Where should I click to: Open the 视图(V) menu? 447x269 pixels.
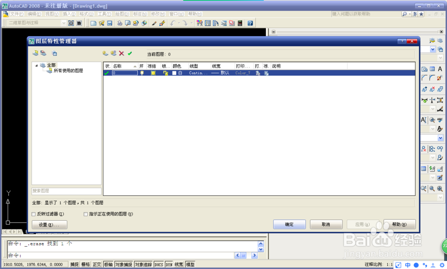pyautogui.click(x=52, y=14)
